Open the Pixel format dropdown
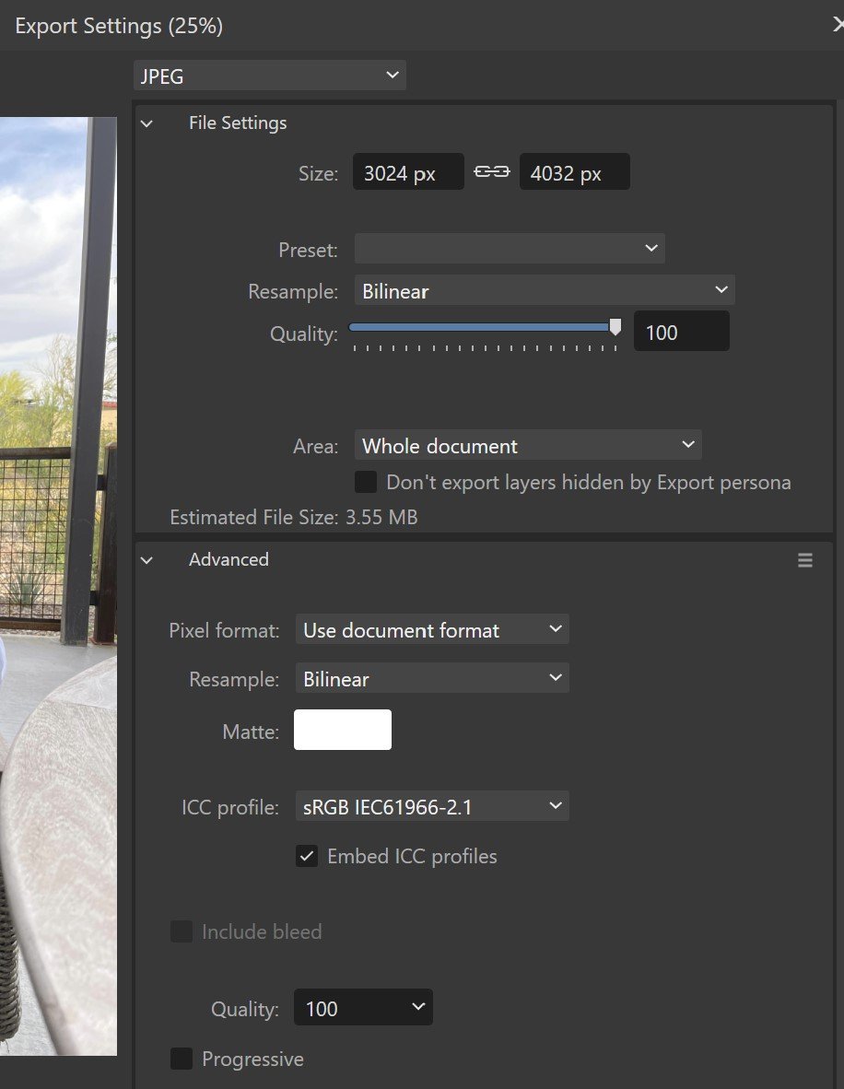Image resolution: width=844 pixels, height=1089 pixels. tap(431, 630)
